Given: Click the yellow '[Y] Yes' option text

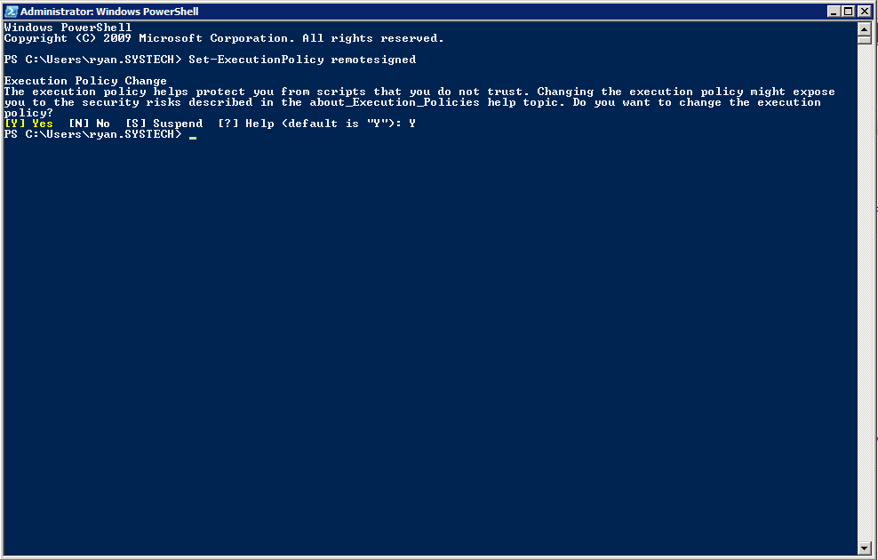Looking at the screenshot, I should (x=28, y=124).
